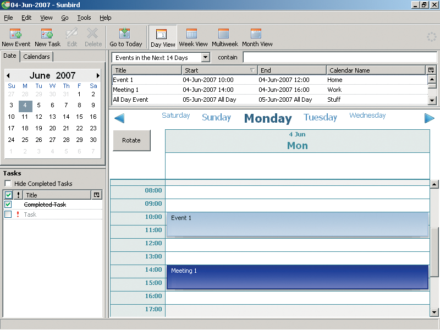Open the Tools menu
Image resolution: width=440 pixels, height=330 pixels.
click(x=84, y=18)
